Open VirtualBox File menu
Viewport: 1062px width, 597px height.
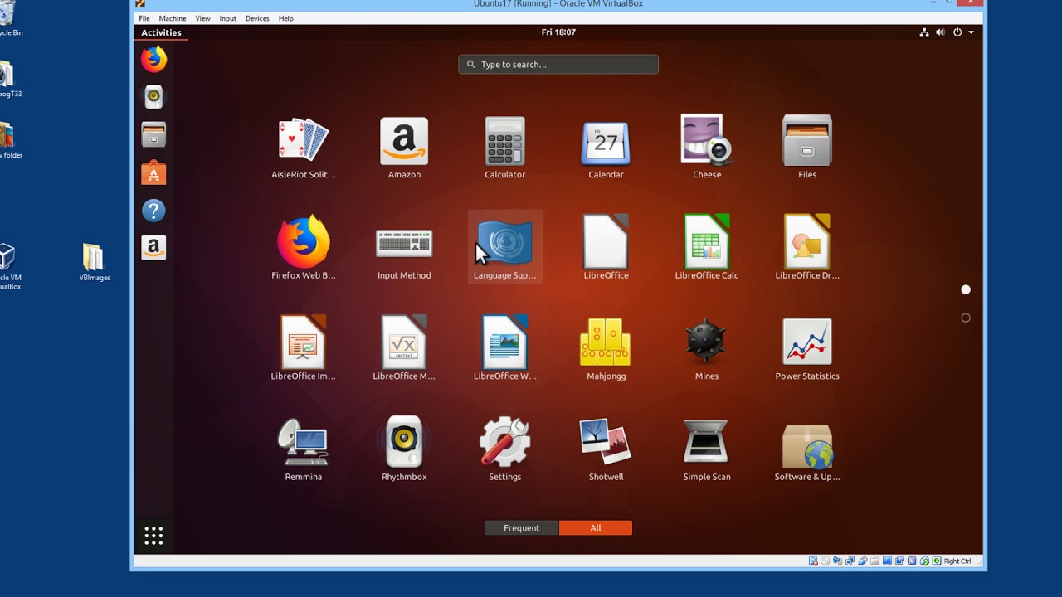144,18
